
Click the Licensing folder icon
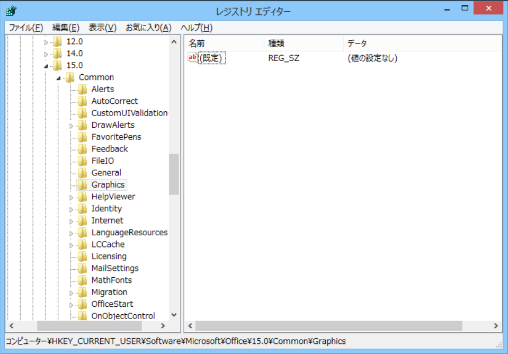point(83,256)
